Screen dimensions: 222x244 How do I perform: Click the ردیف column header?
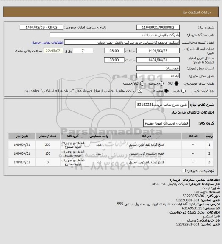pyautogui.click(x=209, y=136)
